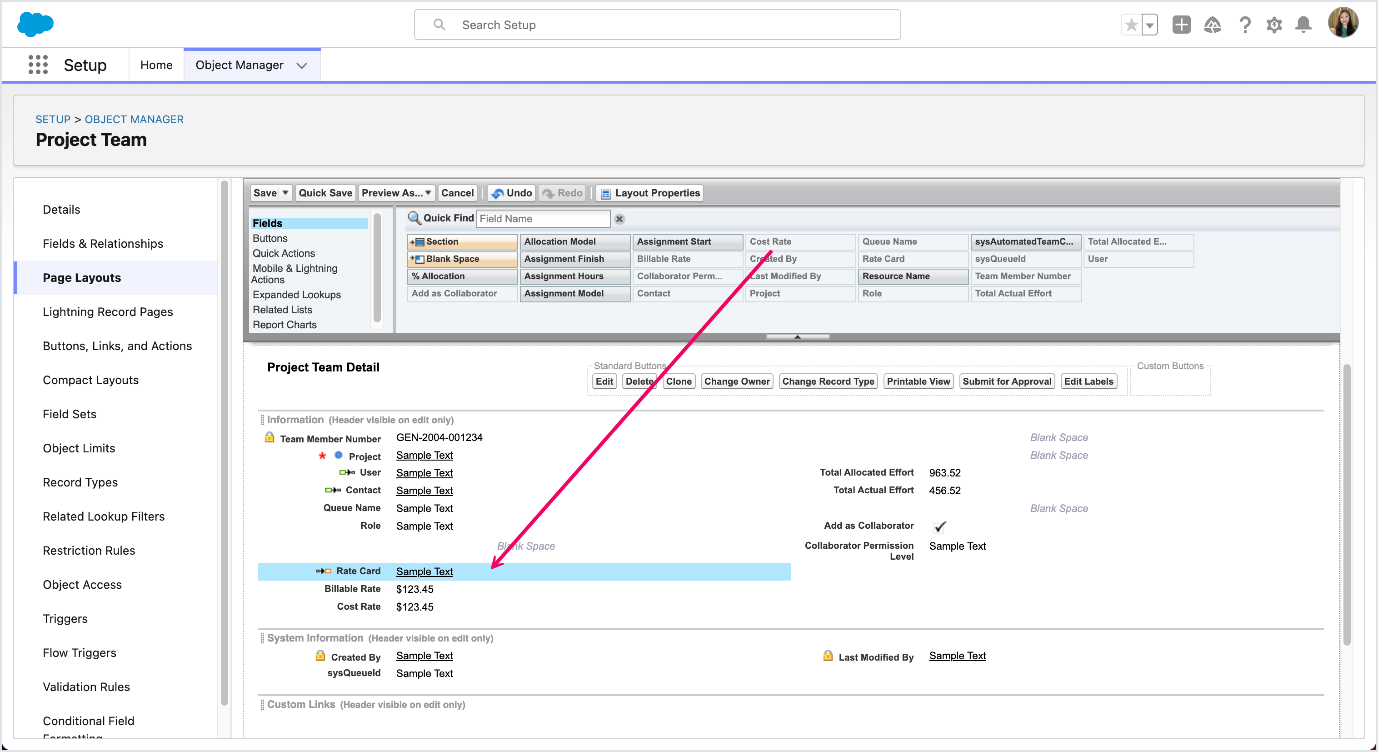The width and height of the screenshot is (1378, 752).
Task: Click the layout editor right scrollbar
Action: (1347, 504)
